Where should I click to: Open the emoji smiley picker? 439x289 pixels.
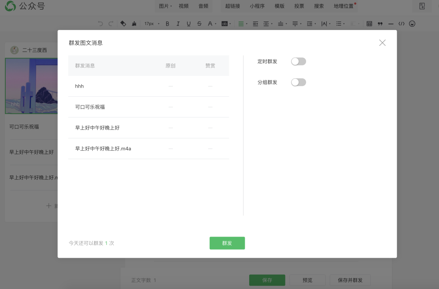click(x=412, y=24)
